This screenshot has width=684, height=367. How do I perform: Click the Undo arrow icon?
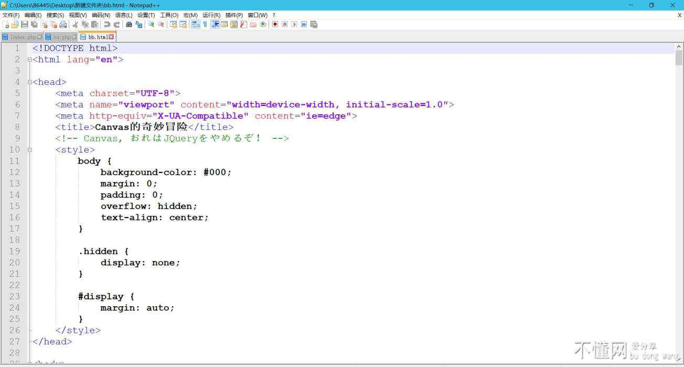point(107,25)
